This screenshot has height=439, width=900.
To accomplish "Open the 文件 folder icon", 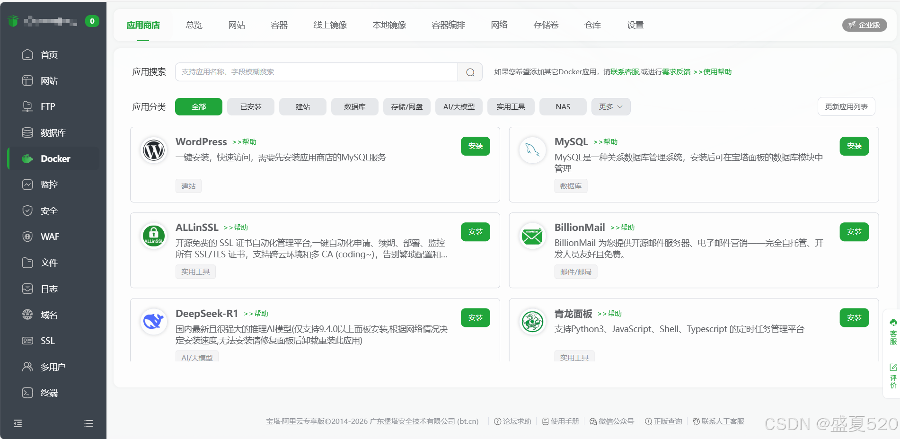I will coord(27,263).
